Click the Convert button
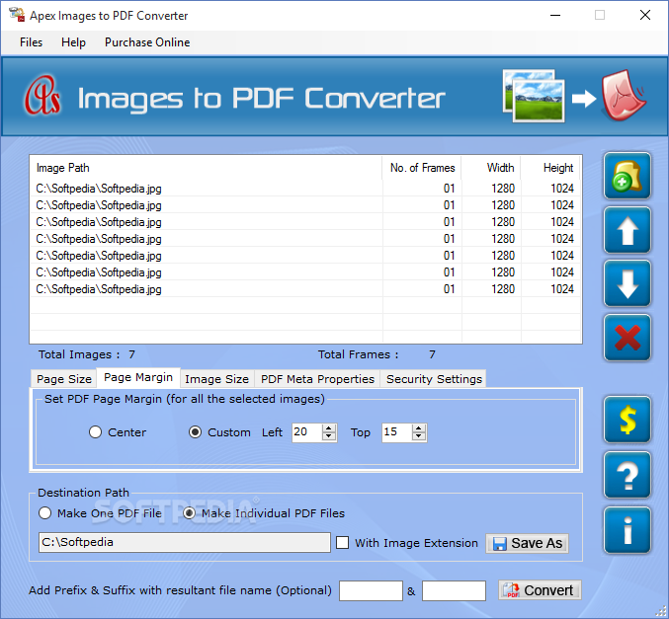Viewport: 669px width, 619px height. pos(540,590)
